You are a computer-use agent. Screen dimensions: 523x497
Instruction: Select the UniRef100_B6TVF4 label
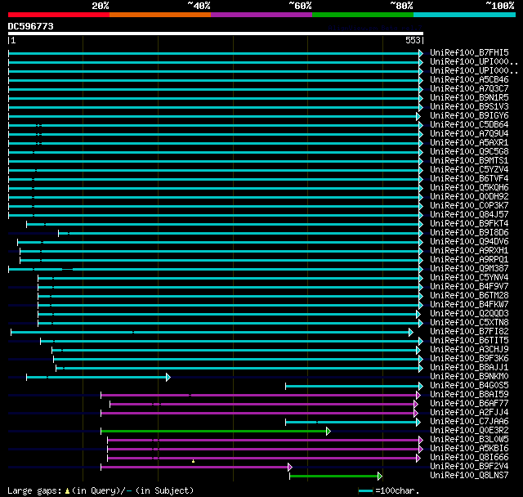coord(469,179)
